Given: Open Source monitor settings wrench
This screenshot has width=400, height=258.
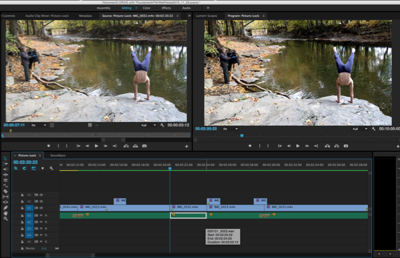Looking at the screenshot, I should pos(162,125).
